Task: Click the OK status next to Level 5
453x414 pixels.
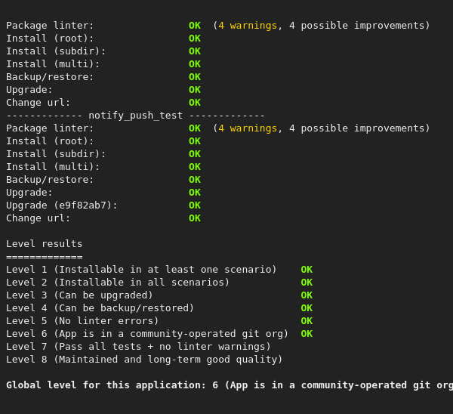Action: tap(307, 321)
